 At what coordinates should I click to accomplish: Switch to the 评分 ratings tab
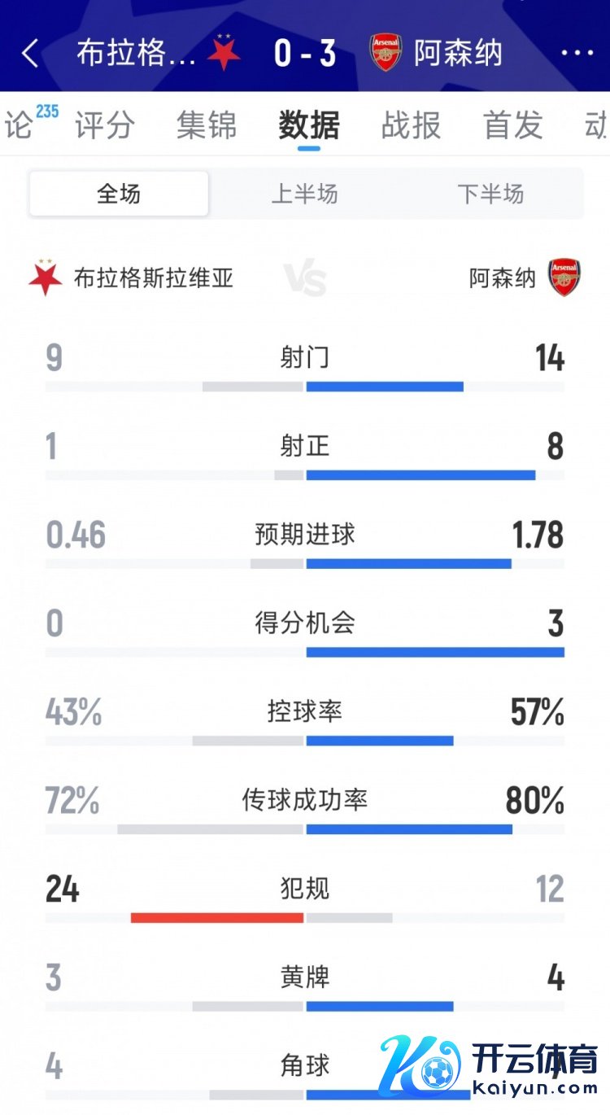[105, 126]
